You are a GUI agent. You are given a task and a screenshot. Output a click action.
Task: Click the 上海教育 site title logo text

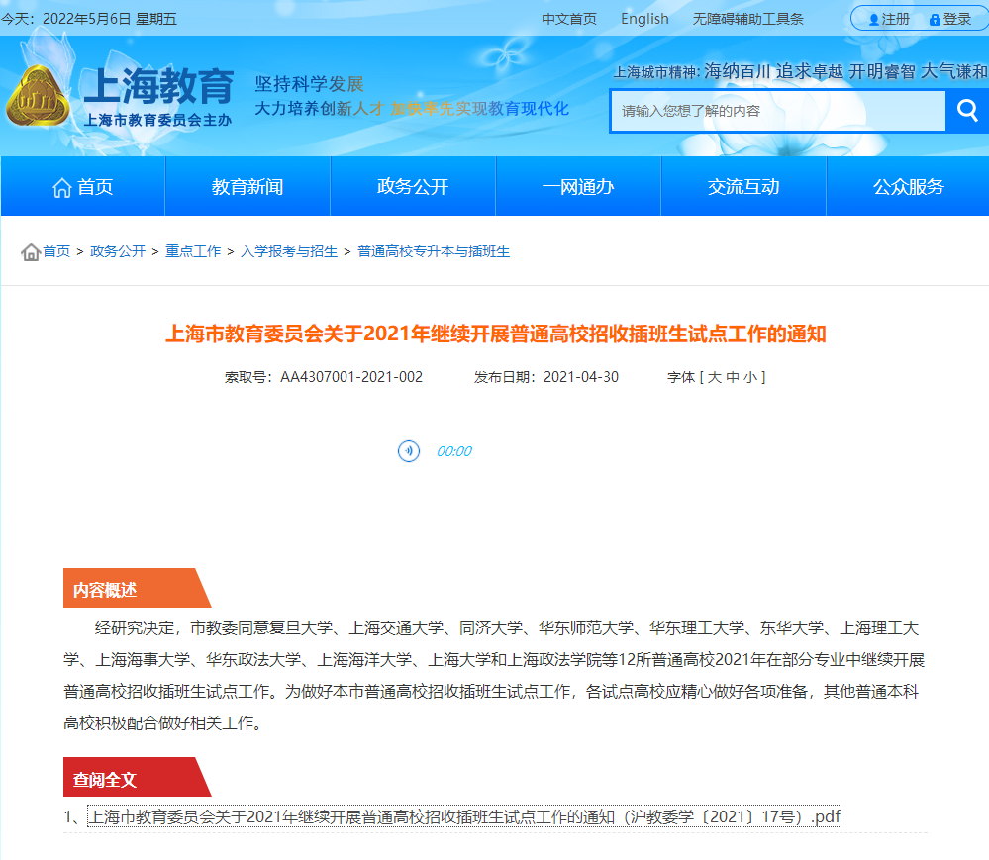coord(158,85)
